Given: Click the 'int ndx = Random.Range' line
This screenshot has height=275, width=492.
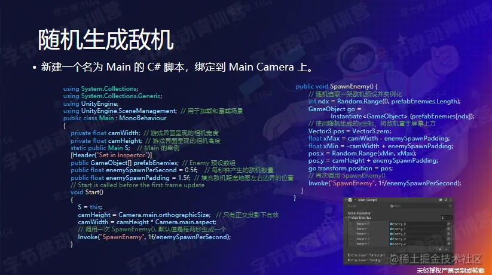Looking at the screenshot, I should click(384, 101).
